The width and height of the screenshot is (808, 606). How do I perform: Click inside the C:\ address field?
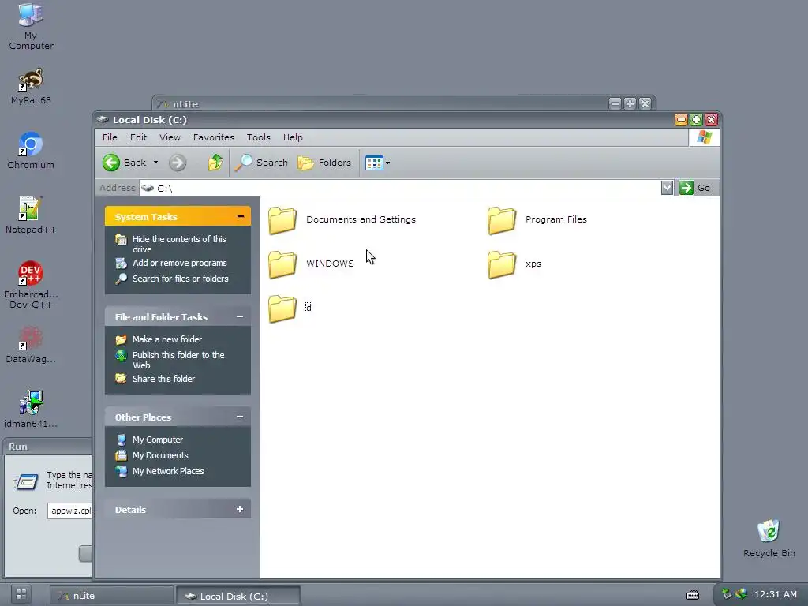pyautogui.click(x=400, y=188)
